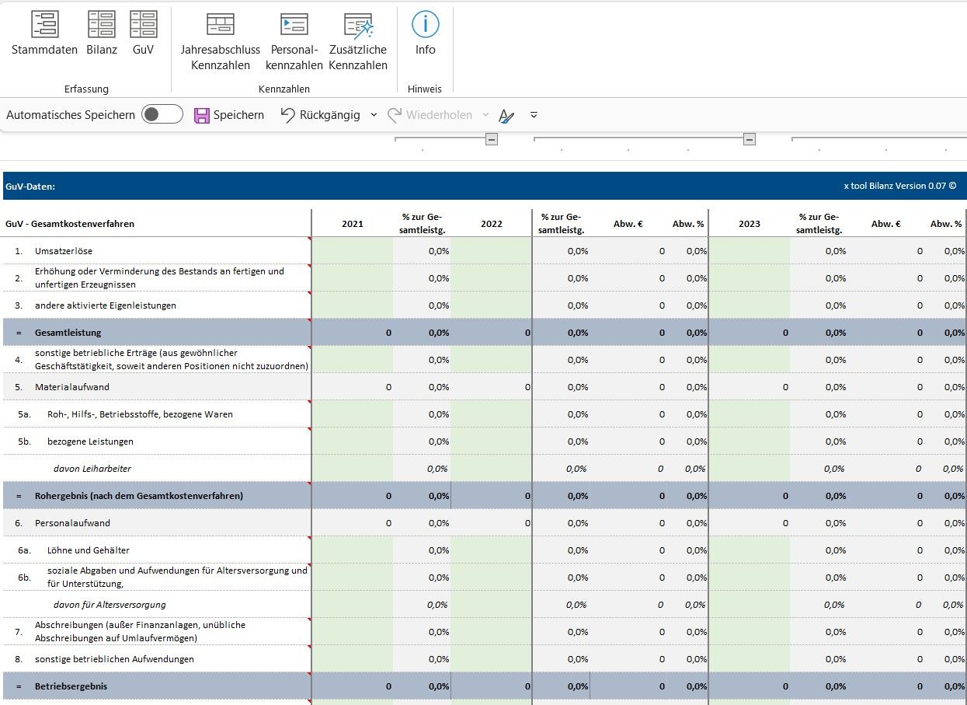Click the 2023 andere aktivierte Eigenleistungen cell
967x705 pixels.
pos(749,305)
